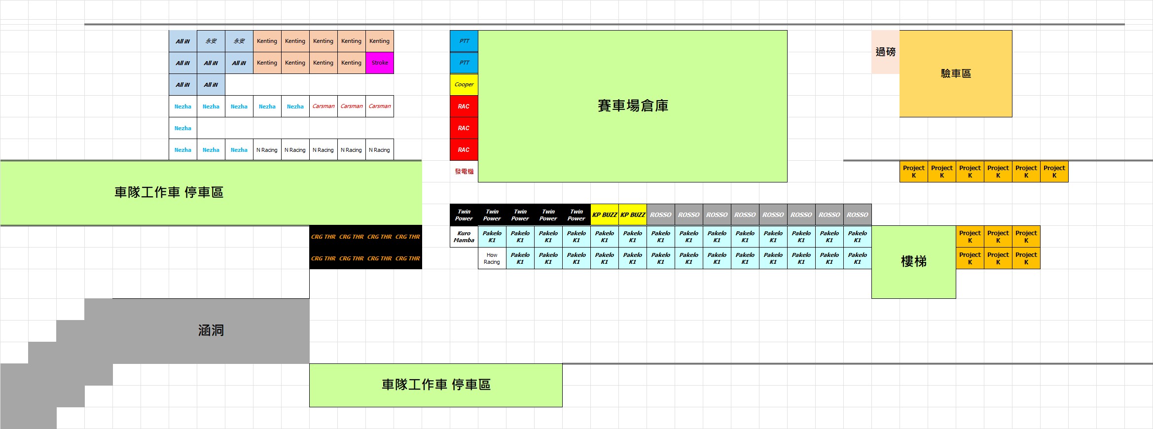Click the leftmost Twin Power cell
This screenshot has width=1153, height=429.
tap(464, 214)
